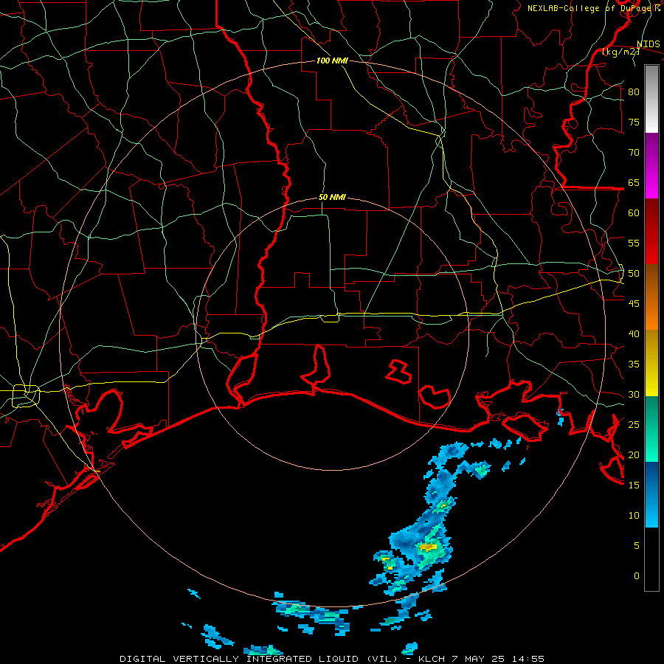664x664 pixels.
Task: Click the 100 NMI range ring label
Action: click(332, 60)
